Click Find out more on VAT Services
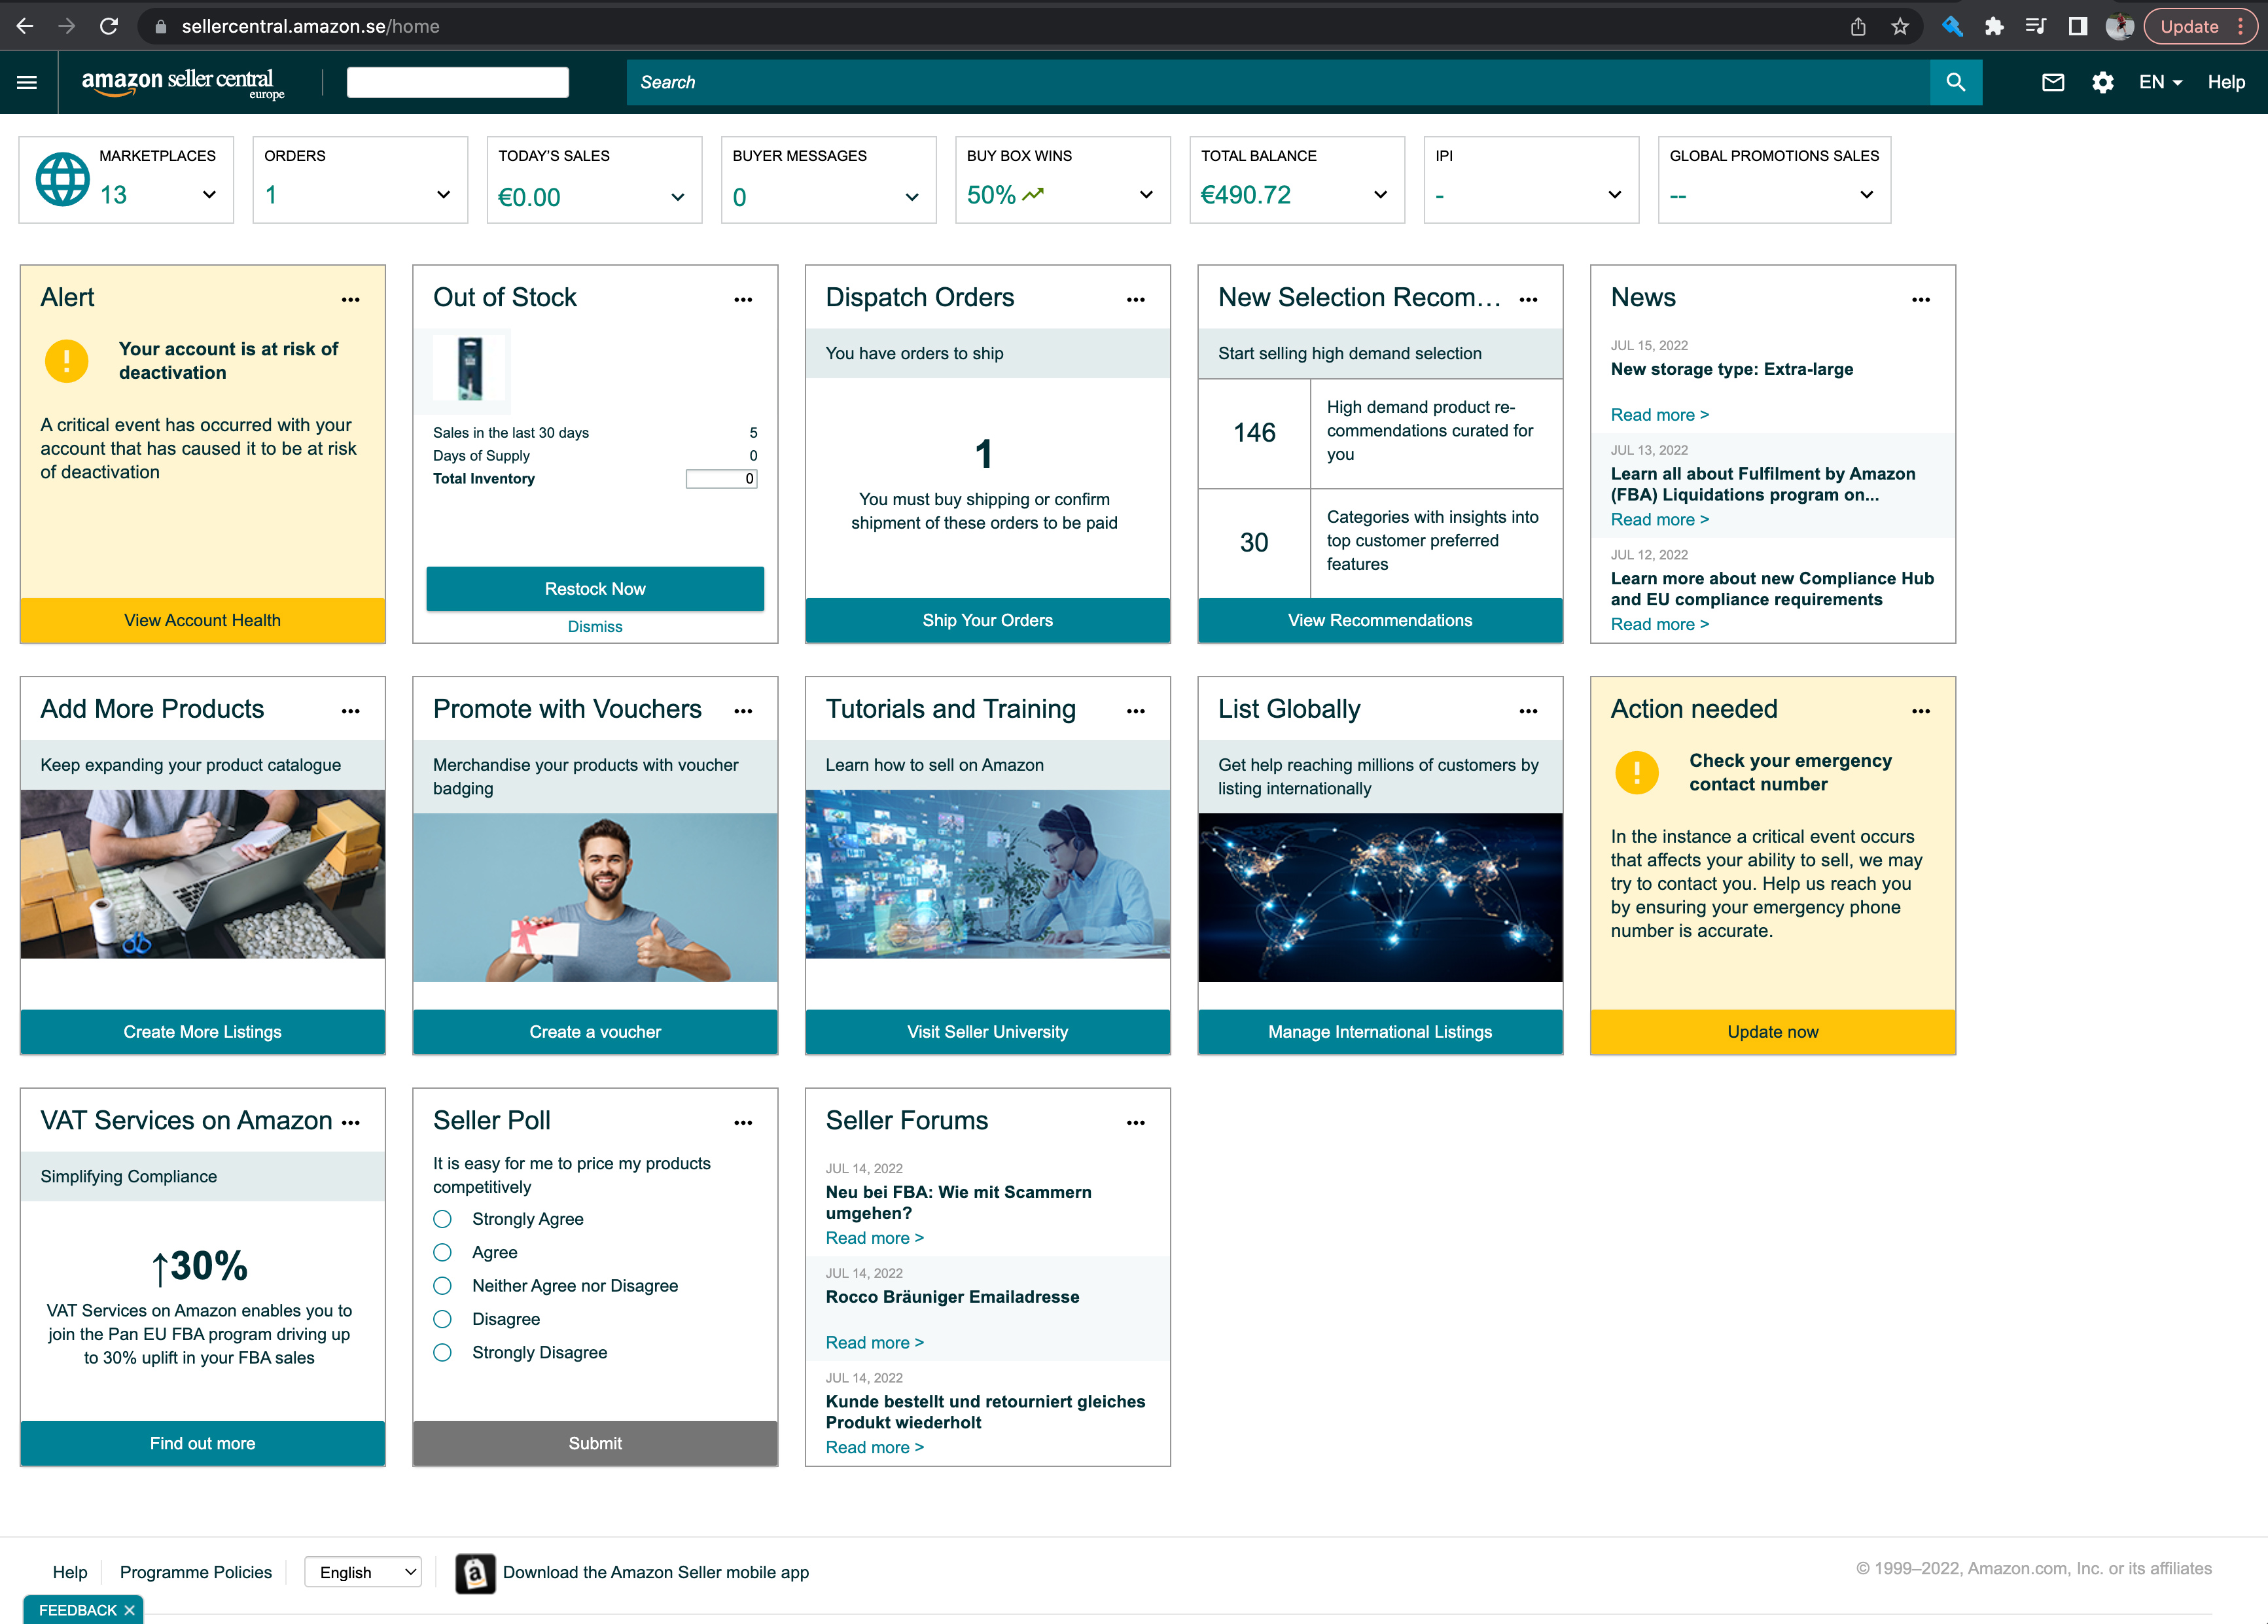Image resolution: width=2268 pixels, height=1624 pixels. pos(202,1443)
